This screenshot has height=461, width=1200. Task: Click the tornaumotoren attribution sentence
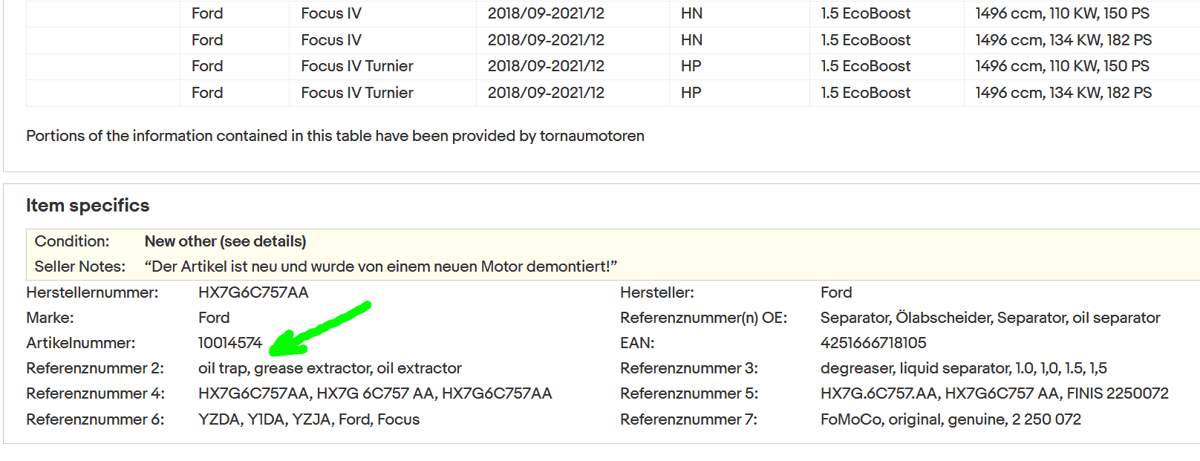pos(335,136)
